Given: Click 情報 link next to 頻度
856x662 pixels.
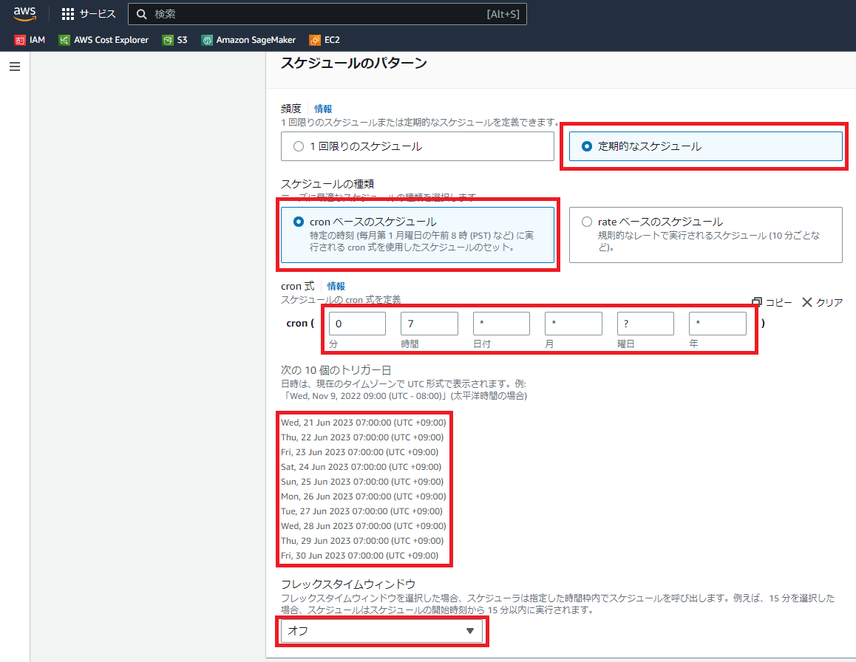Looking at the screenshot, I should (x=323, y=108).
